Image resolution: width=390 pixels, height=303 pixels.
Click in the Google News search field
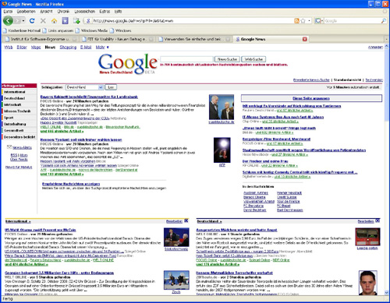click(x=187, y=59)
